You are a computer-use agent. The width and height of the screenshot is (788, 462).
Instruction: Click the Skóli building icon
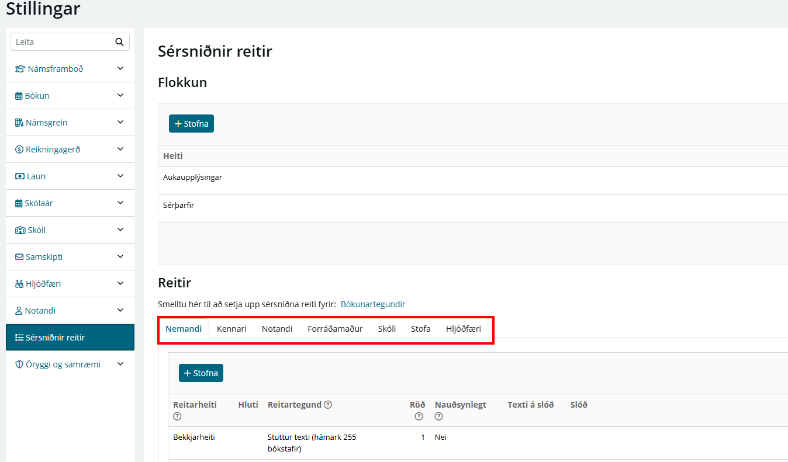[20, 230]
